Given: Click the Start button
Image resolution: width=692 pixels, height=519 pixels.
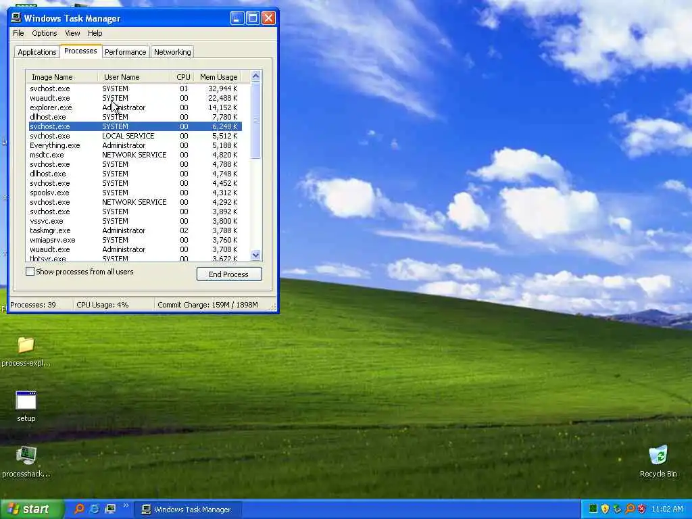Looking at the screenshot, I should (31, 509).
